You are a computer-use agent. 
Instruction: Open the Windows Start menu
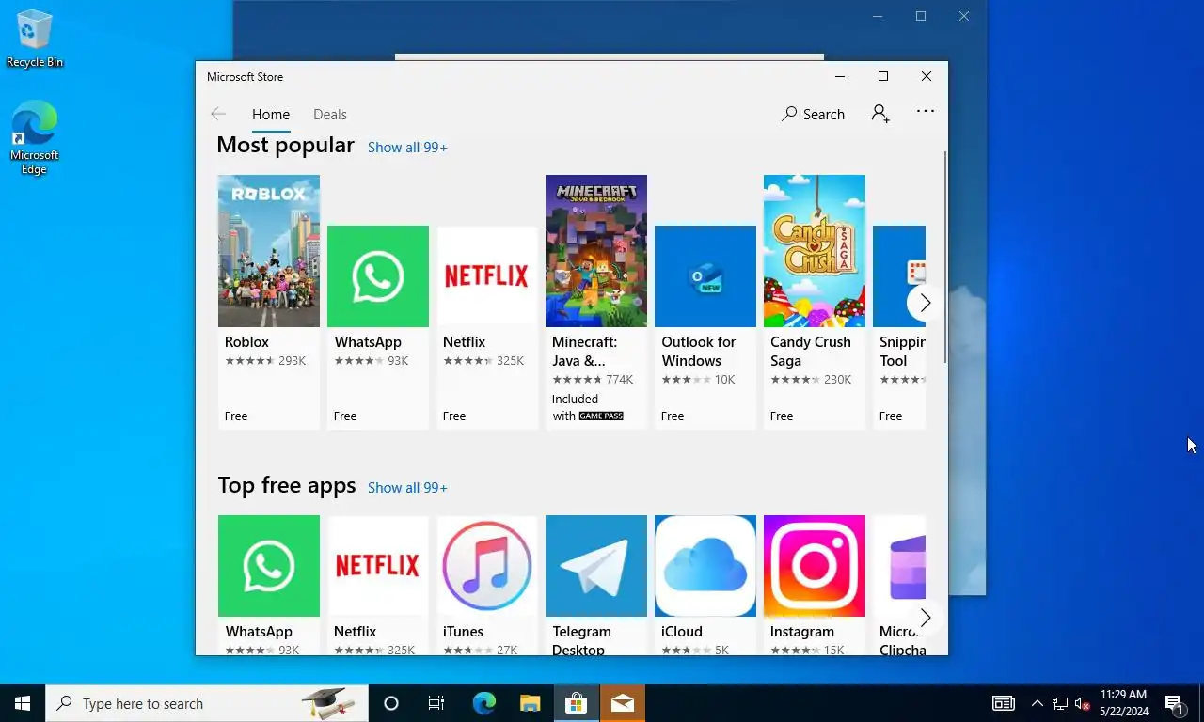coord(23,703)
